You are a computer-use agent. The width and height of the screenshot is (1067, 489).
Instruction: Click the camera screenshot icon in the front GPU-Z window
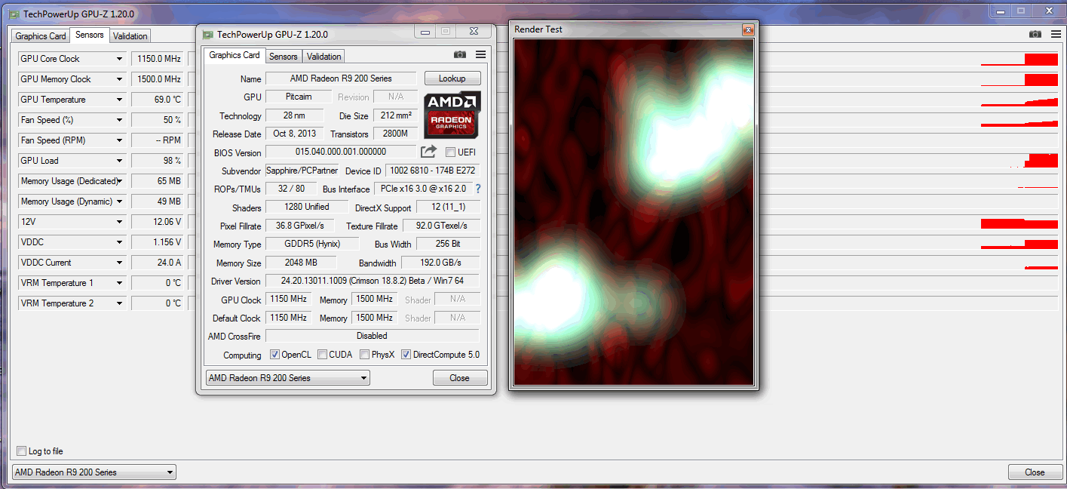click(x=460, y=55)
